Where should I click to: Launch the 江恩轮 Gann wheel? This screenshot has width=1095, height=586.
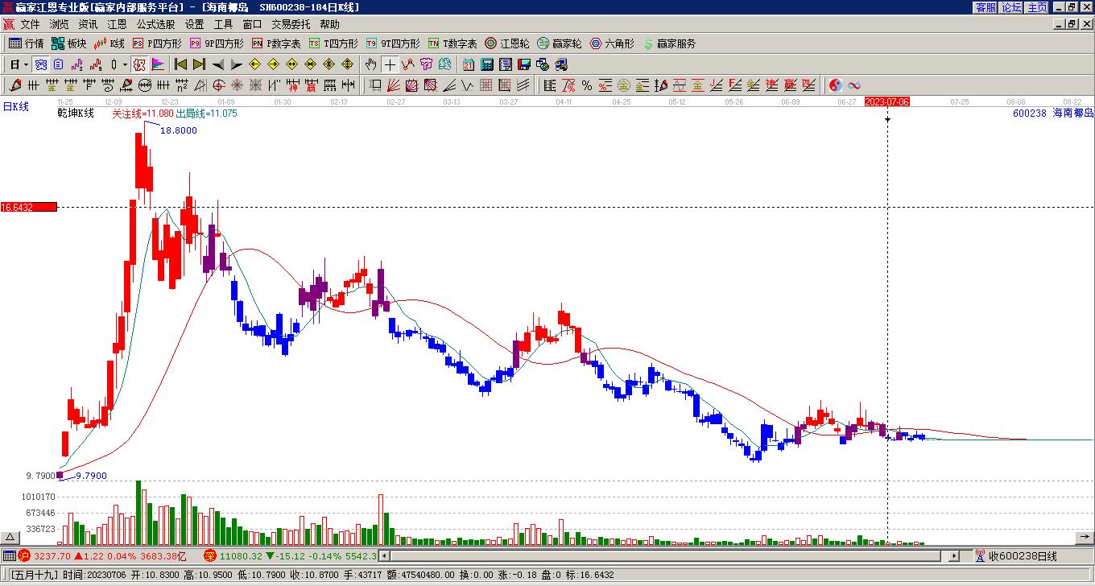[x=506, y=43]
